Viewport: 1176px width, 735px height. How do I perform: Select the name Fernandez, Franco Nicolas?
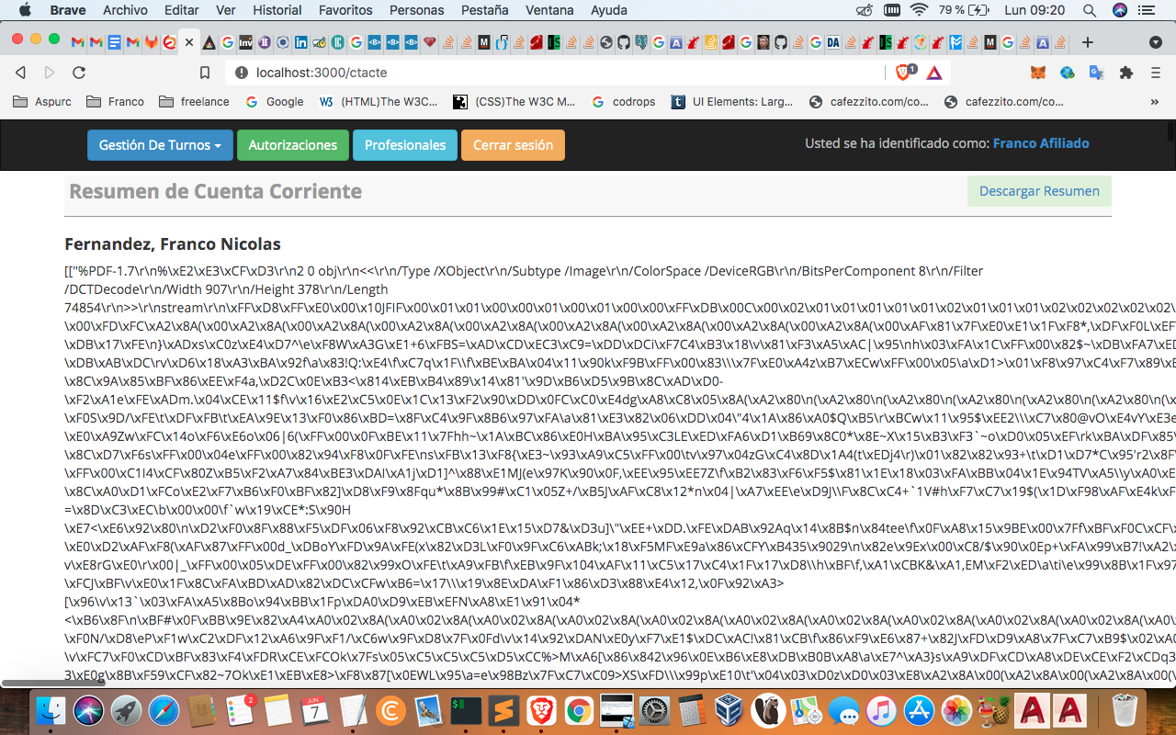click(173, 243)
